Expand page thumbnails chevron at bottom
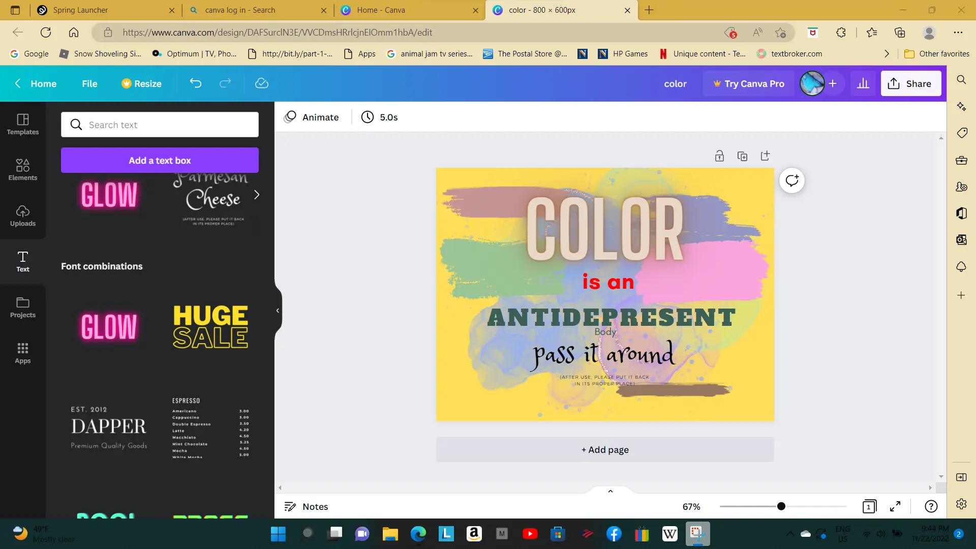 [610, 491]
